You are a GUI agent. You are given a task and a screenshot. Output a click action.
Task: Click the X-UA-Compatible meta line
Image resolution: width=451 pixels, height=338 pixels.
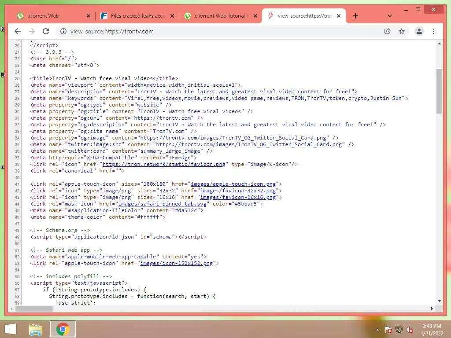[x=113, y=158]
